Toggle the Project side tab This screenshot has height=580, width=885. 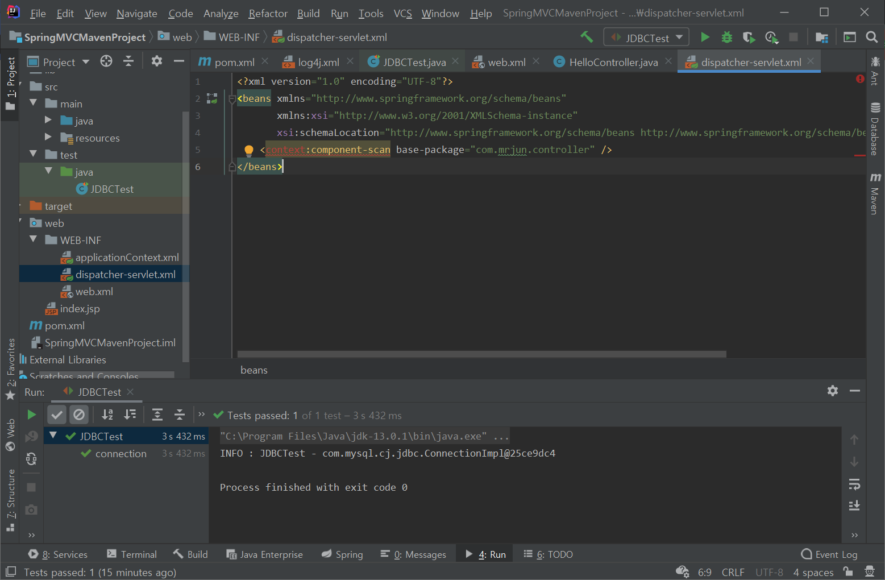tap(10, 84)
